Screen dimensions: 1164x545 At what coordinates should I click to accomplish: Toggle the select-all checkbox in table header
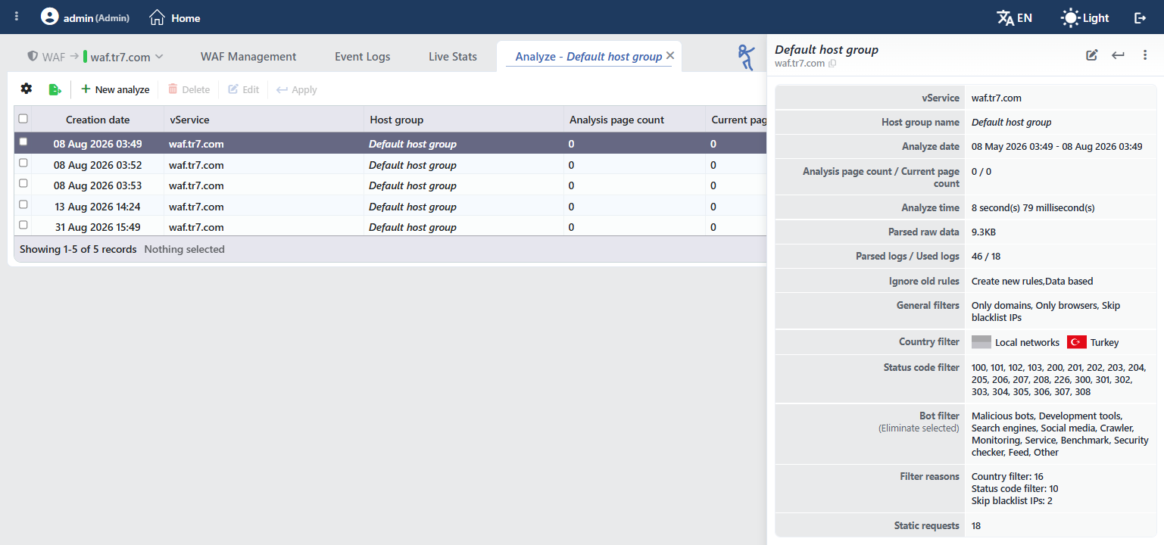pos(23,119)
